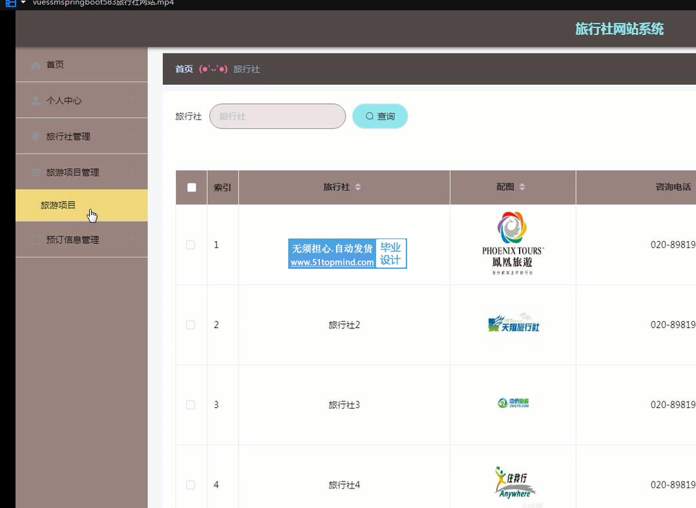Viewport: 696px width, 508px height.
Task: Click the round icon beside 旅行社管理
Action: (36, 136)
